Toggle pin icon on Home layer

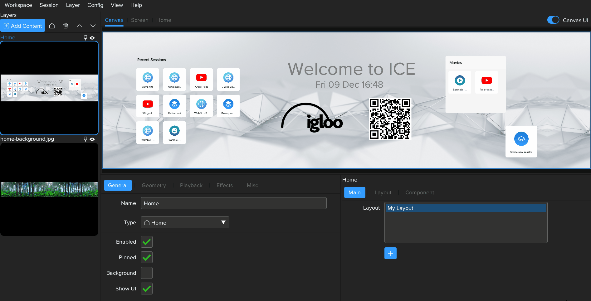85,38
